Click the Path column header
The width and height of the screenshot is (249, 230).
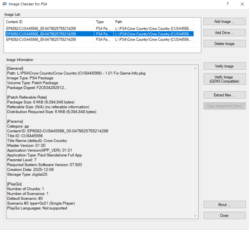(x=153, y=22)
